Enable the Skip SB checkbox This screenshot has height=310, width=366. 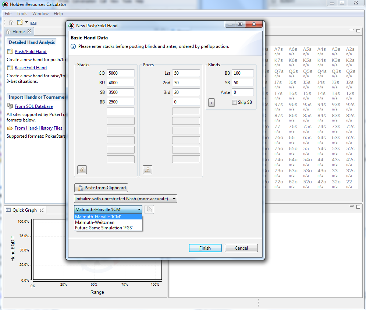coord(234,102)
